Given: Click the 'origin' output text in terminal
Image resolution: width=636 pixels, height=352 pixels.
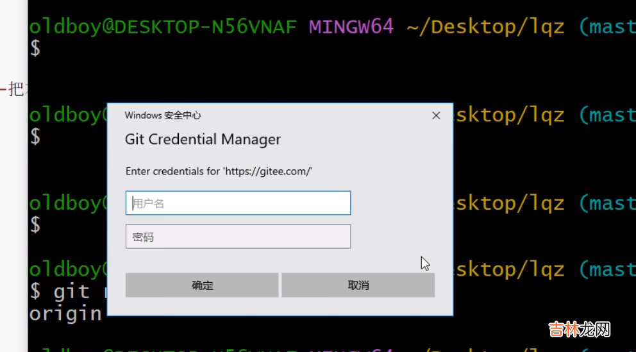Looking at the screenshot, I should [x=65, y=314].
